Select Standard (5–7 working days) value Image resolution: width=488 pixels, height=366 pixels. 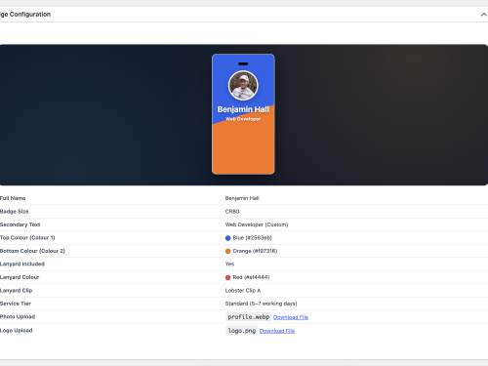point(261,304)
